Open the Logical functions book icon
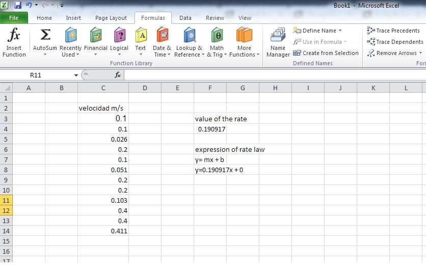426x270 pixels. coord(119,35)
